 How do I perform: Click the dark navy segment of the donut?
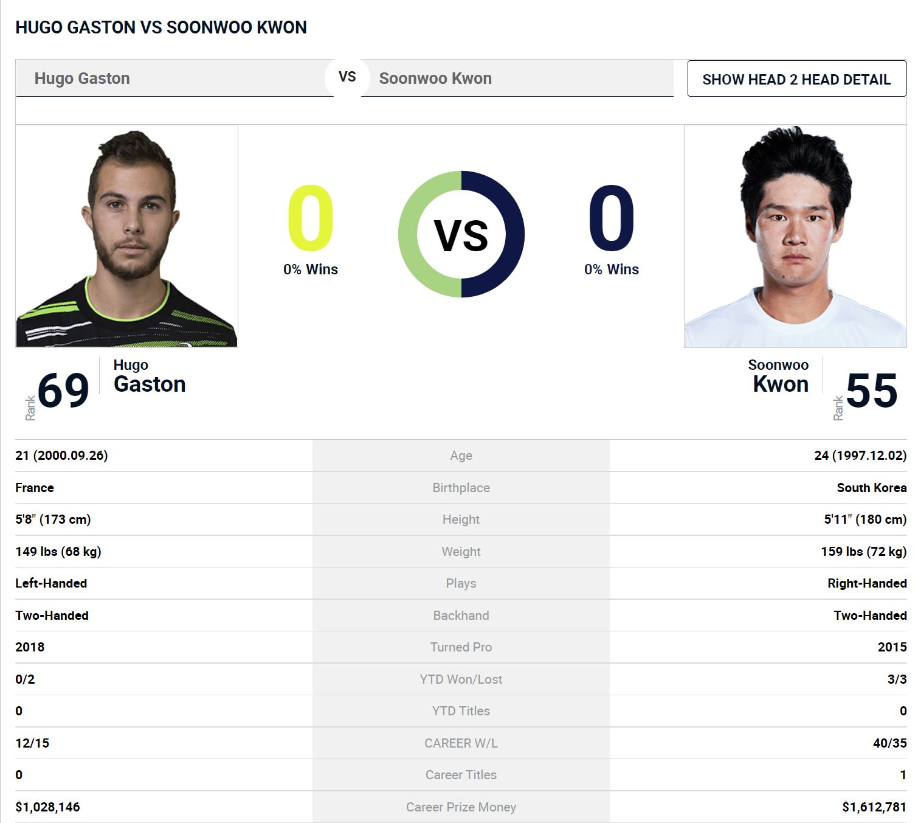pos(514,234)
